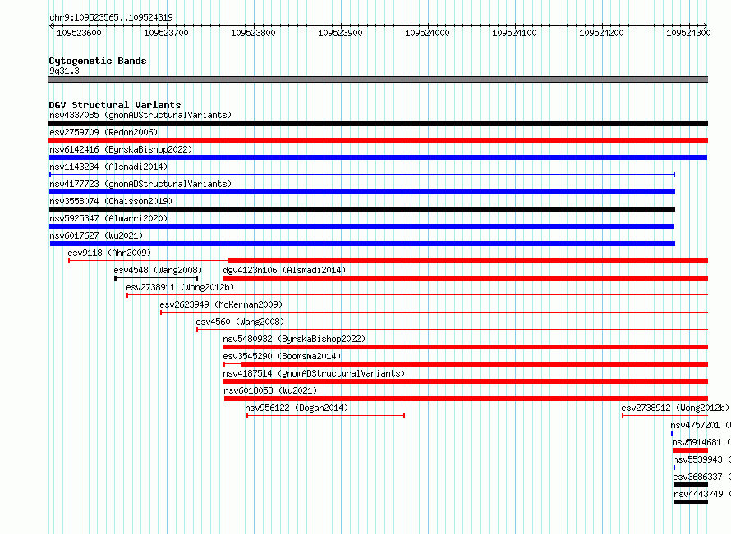Open nsv6142416 (ByrskaBishop2022) variant label
Viewport: 731px width, 534px height.
[x=121, y=149]
